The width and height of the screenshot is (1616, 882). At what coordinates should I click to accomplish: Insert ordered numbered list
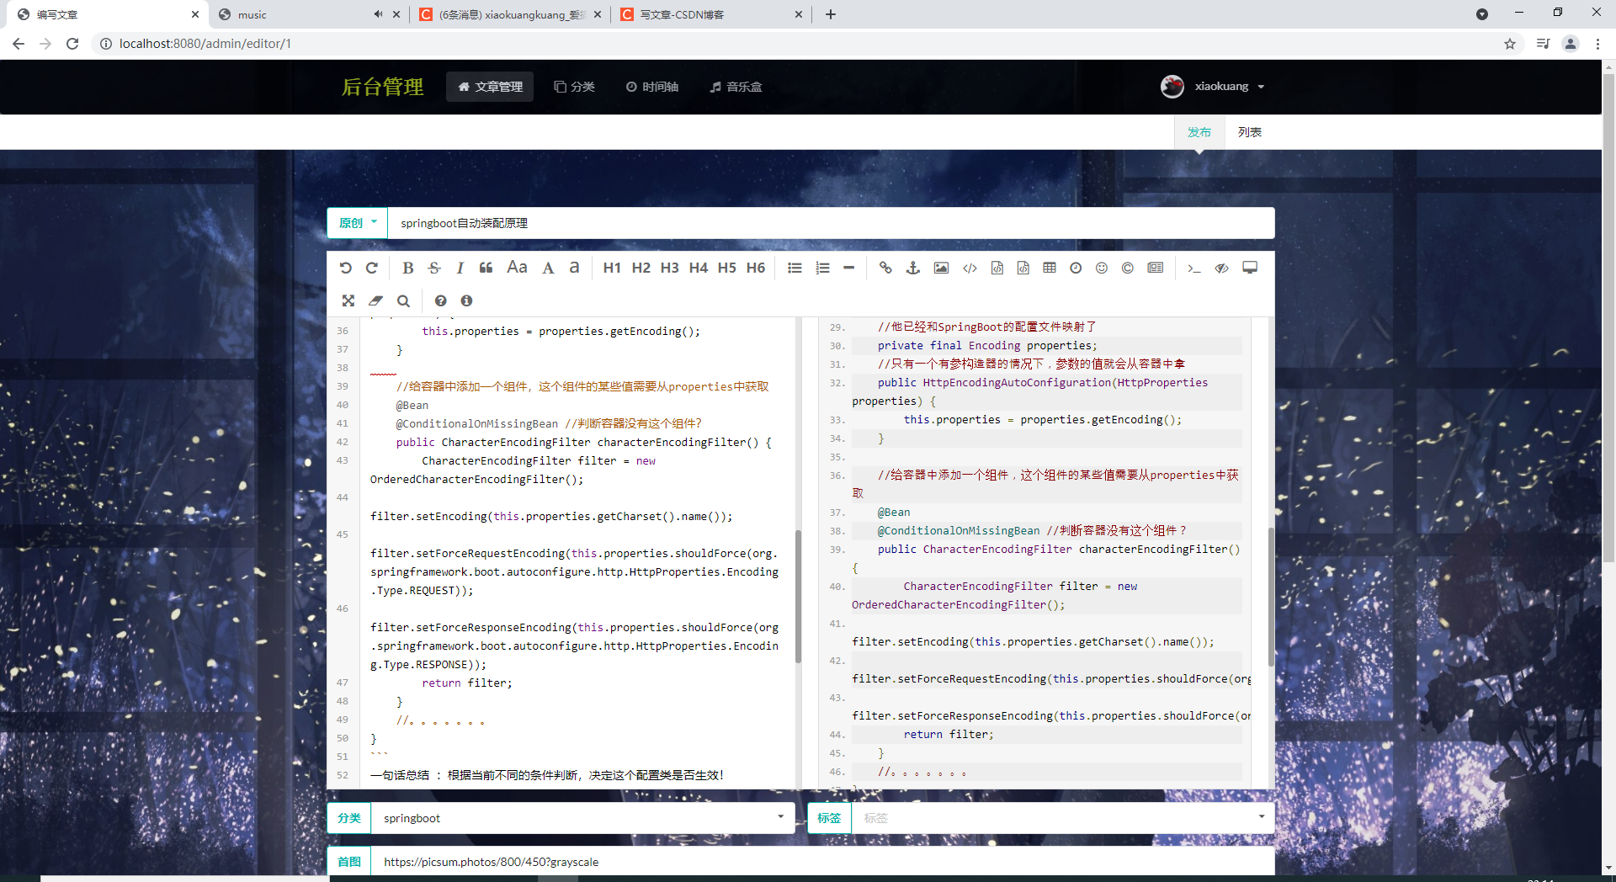822,268
